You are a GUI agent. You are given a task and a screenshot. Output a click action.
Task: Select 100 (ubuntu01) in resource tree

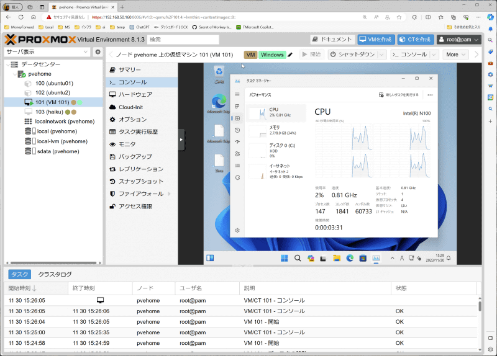[54, 84]
